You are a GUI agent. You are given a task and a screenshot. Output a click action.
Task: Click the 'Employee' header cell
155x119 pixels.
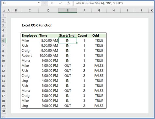[30, 36]
